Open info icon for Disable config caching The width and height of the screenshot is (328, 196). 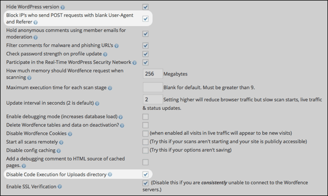click(x=58, y=151)
